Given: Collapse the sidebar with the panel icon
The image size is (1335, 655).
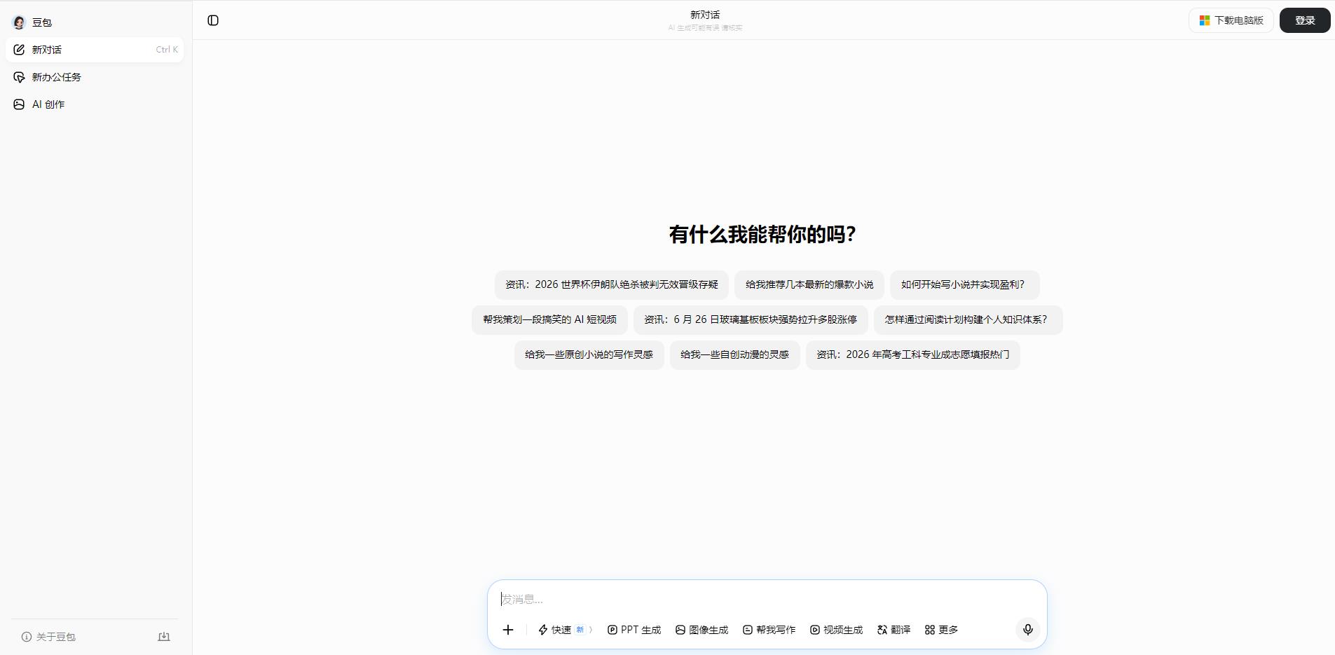Looking at the screenshot, I should click(213, 20).
